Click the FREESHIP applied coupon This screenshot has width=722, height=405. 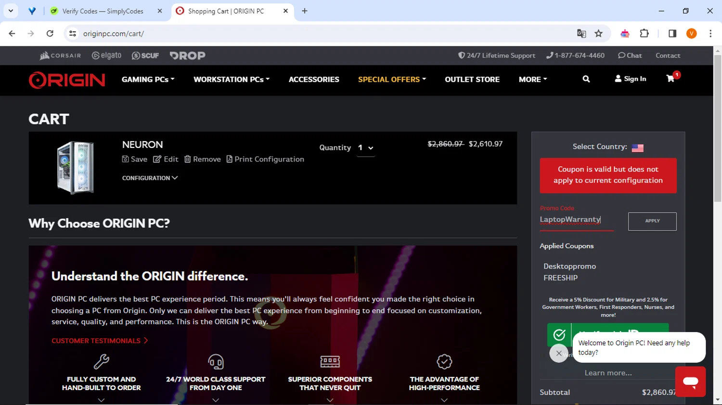(x=560, y=278)
